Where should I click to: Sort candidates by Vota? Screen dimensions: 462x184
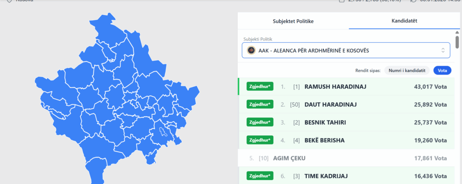(x=442, y=70)
